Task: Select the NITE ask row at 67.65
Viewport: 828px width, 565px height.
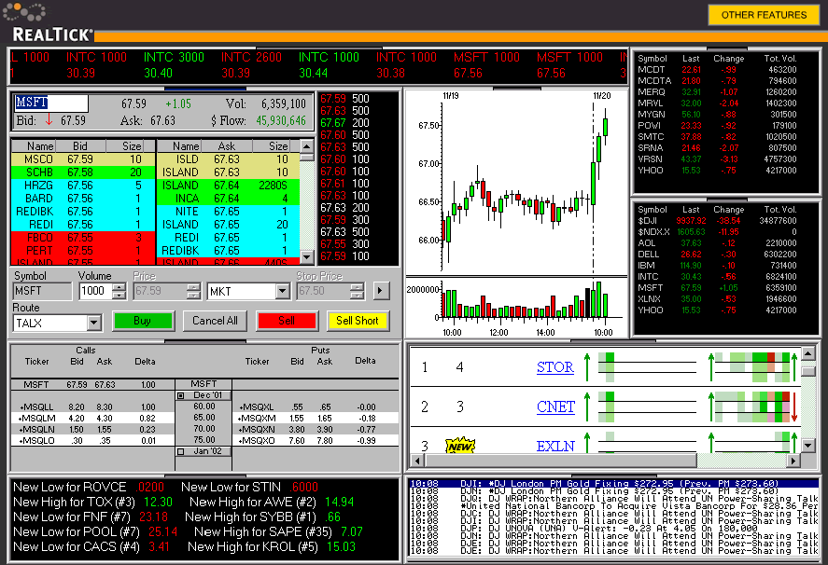Action: click(229, 212)
